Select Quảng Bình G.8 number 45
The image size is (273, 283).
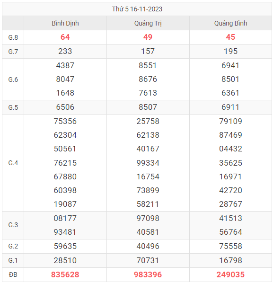pyautogui.click(x=230, y=37)
